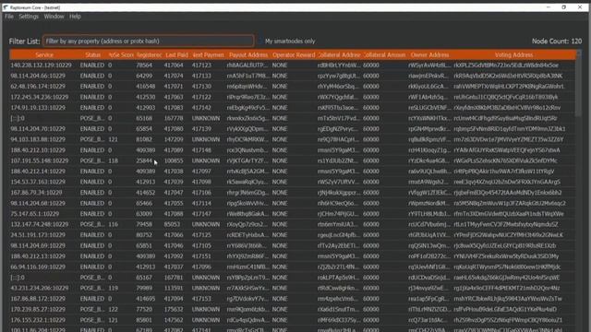Select the 98.114.204.69:10229 node row
591x332 pixels.
(293, 245)
